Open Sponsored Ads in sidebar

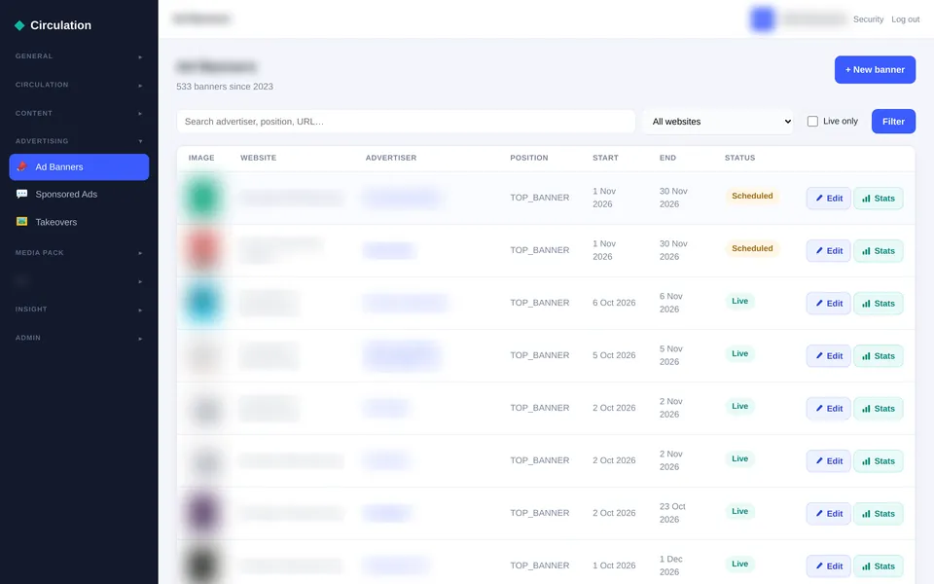click(x=79, y=195)
